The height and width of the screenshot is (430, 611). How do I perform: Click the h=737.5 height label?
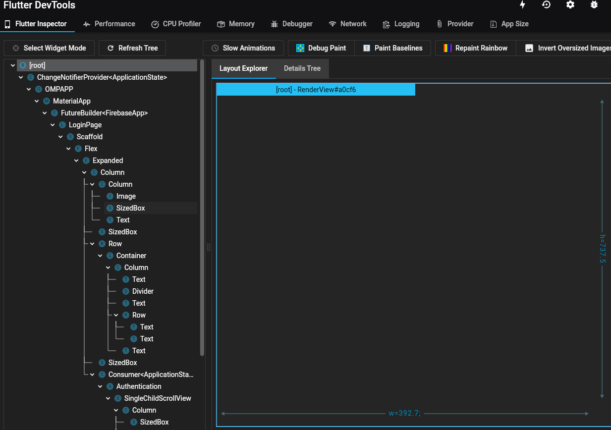coord(602,249)
